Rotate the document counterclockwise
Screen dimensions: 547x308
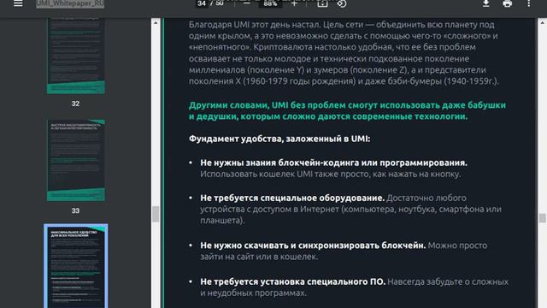[342, 3]
